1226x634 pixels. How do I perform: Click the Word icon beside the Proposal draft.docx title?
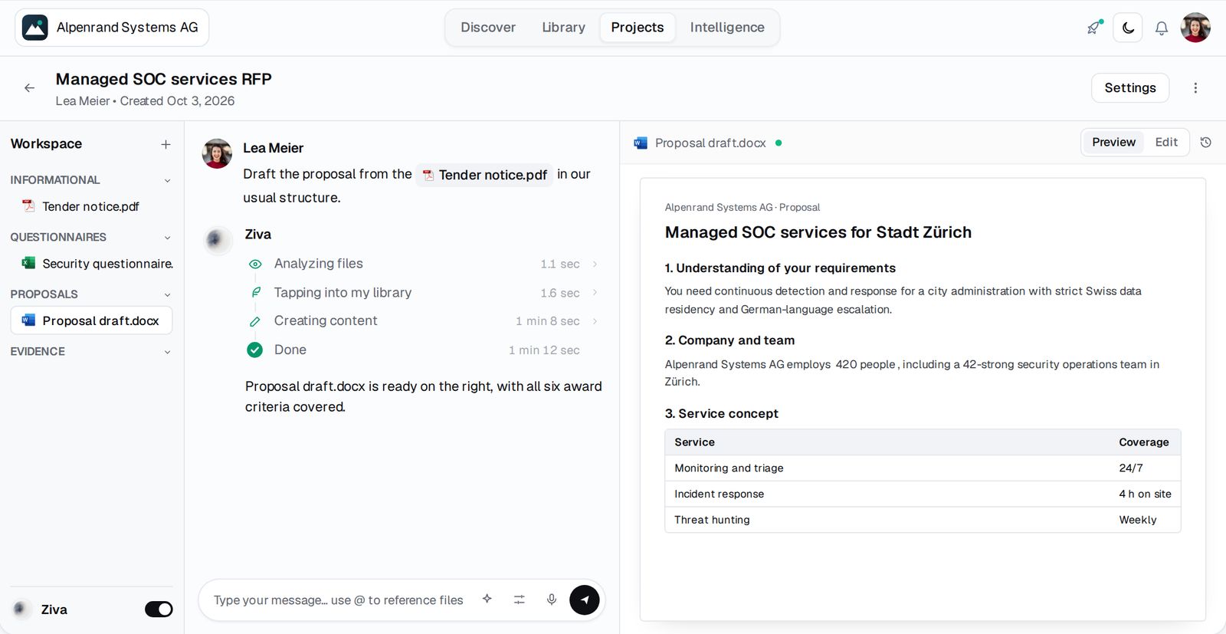641,143
